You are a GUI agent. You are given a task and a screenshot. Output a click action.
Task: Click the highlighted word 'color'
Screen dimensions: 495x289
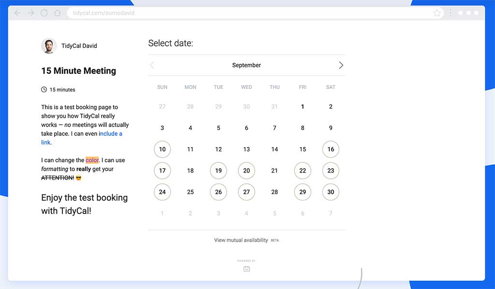point(92,160)
